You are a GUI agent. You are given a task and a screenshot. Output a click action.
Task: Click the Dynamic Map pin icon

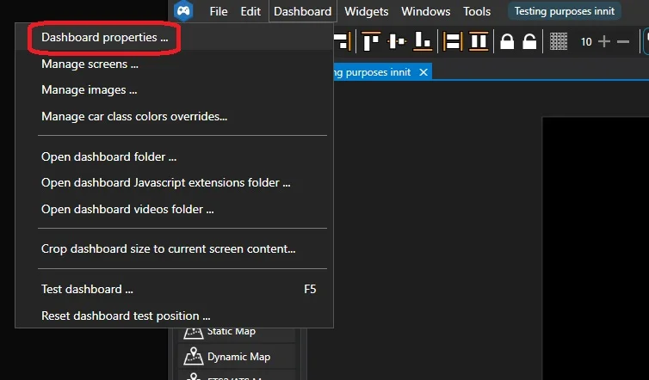coord(194,357)
